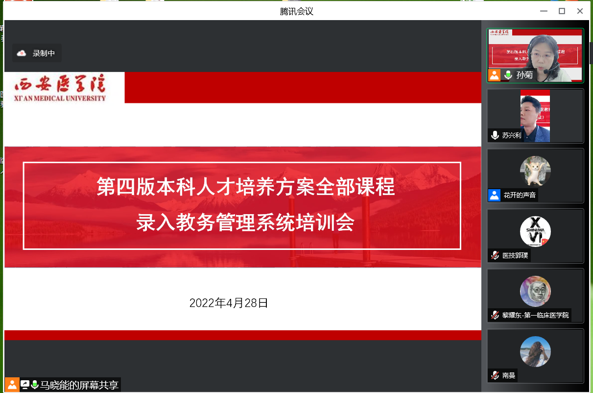Click the 腾讯会议 window title
The width and height of the screenshot is (593, 393).
297,11
